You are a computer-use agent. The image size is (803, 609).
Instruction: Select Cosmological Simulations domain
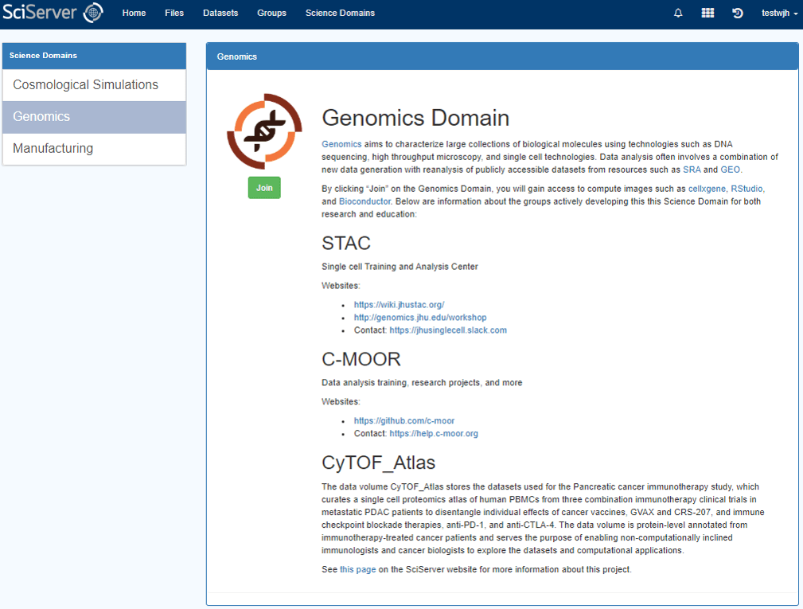point(94,85)
